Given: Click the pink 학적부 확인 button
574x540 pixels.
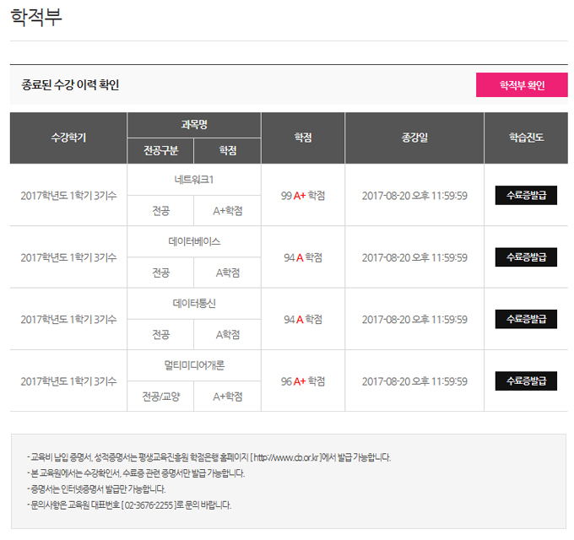Looking at the screenshot, I should [522, 85].
